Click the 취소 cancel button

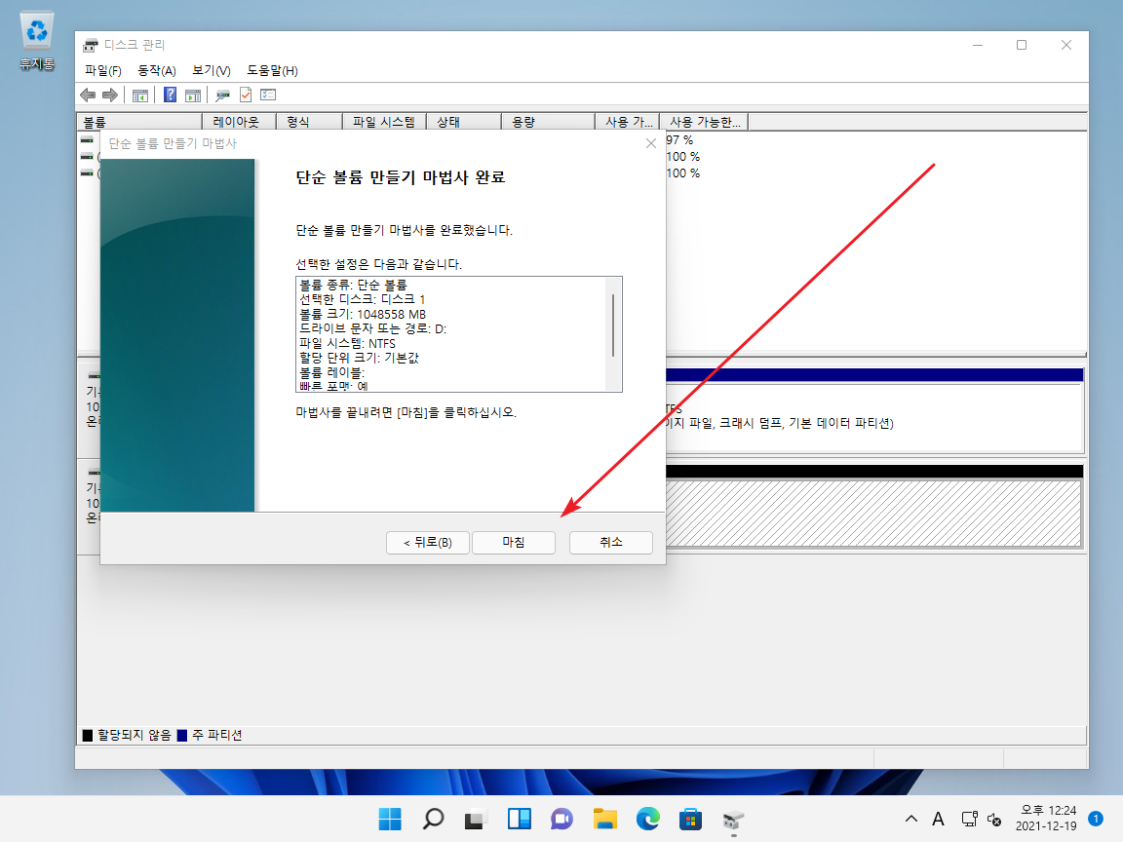[x=611, y=542]
